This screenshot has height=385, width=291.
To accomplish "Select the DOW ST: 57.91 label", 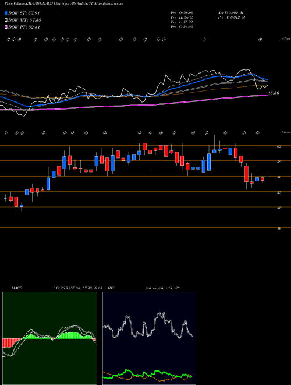I will [x=24, y=13].
